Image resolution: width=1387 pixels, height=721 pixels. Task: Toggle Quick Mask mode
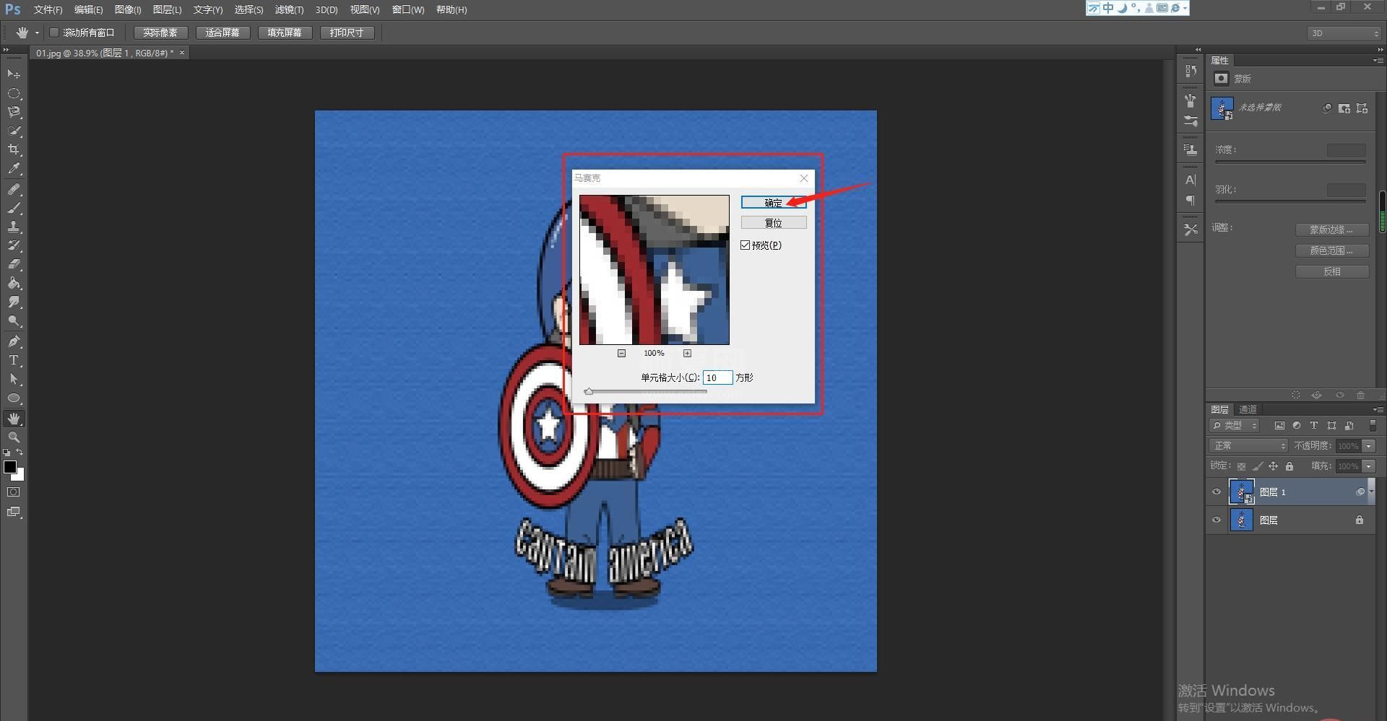click(x=14, y=492)
